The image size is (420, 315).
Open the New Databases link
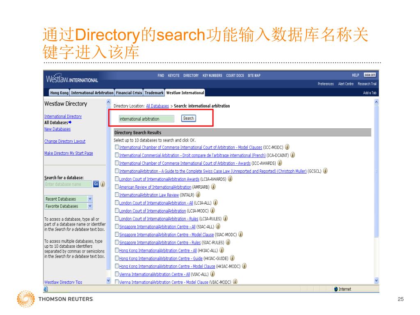57,129
